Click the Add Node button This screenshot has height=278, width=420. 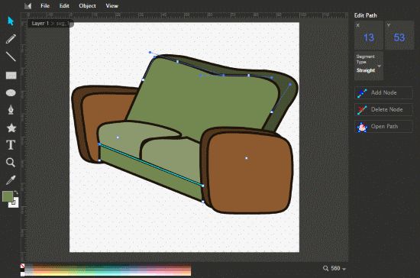point(383,92)
